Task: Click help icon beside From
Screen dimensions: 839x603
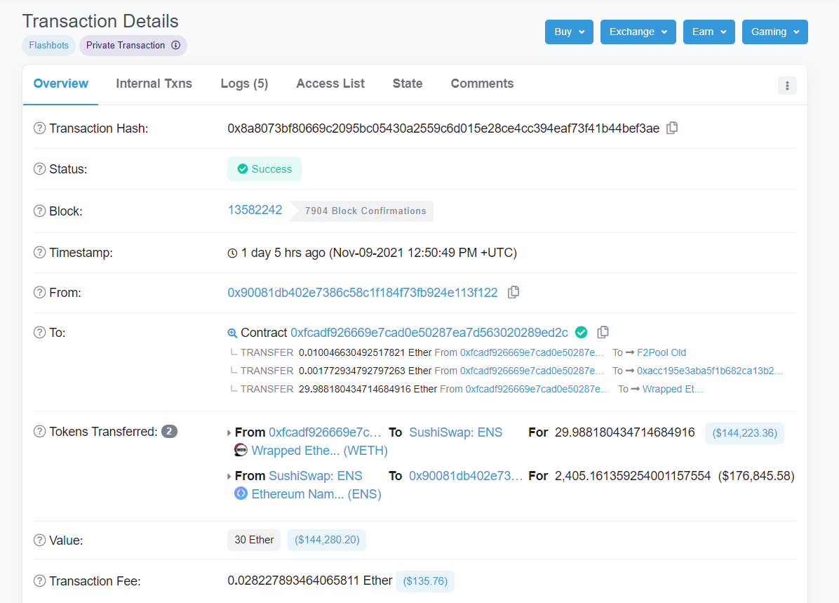Action: pyautogui.click(x=39, y=293)
